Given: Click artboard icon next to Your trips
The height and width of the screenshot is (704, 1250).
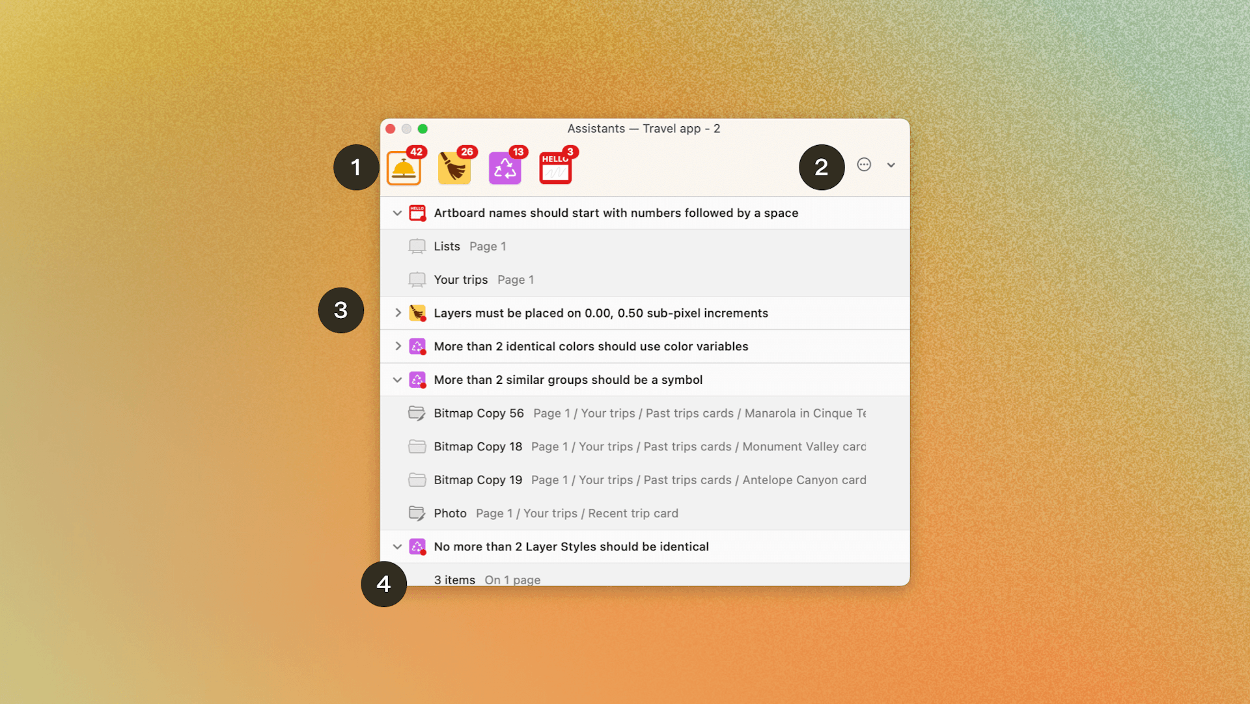Looking at the screenshot, I should (x=417, y=280).
